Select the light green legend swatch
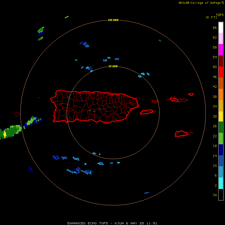This screenshot has height=225, width=225. click(221, 138)
